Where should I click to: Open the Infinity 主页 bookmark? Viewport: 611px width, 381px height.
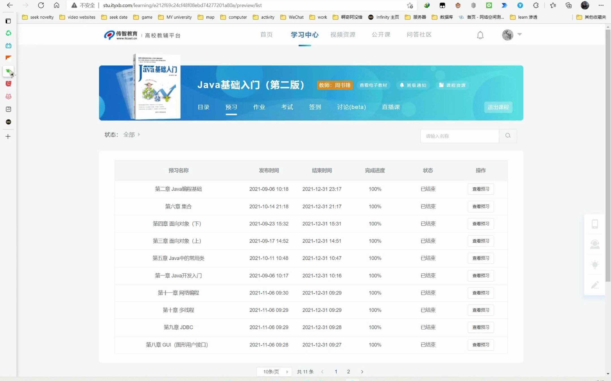(384, 17)
